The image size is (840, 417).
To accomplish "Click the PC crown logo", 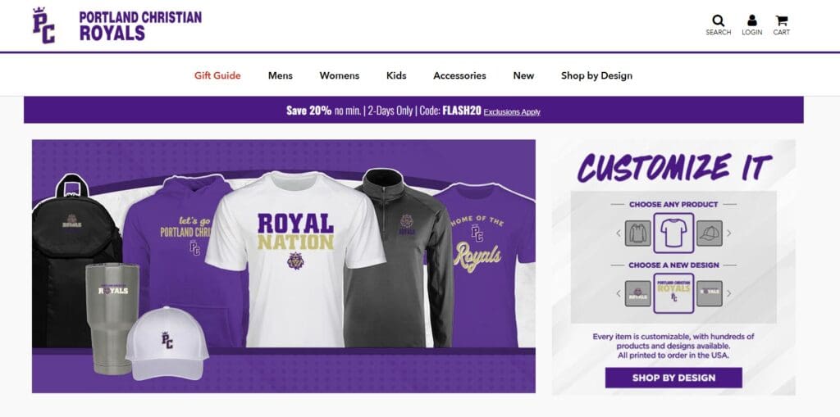I will [x=44, y=25].
